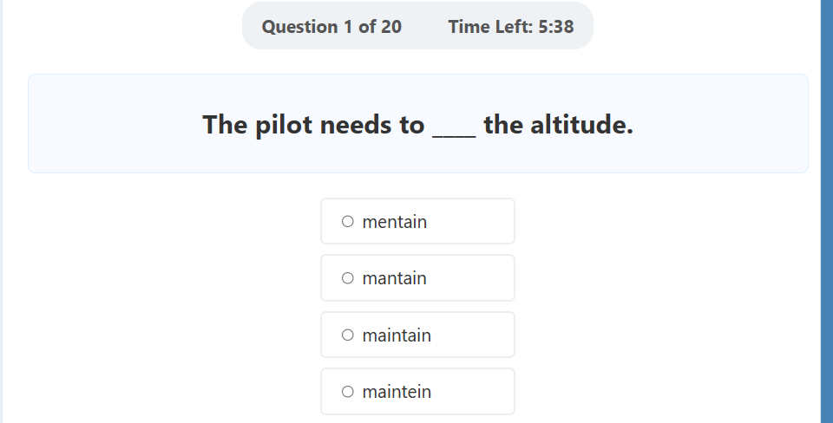
Task: Click the maintain answer label text
Action: pyautogui.click(x=397, y=335)
